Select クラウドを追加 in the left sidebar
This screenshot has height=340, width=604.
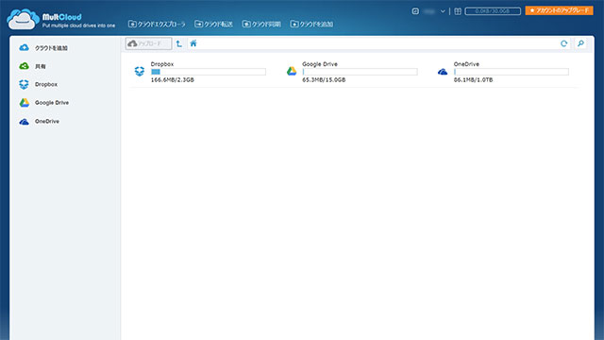pos(43,48)
